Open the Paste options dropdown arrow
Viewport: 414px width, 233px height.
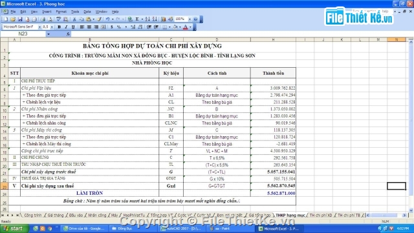[x=93, y=19]
